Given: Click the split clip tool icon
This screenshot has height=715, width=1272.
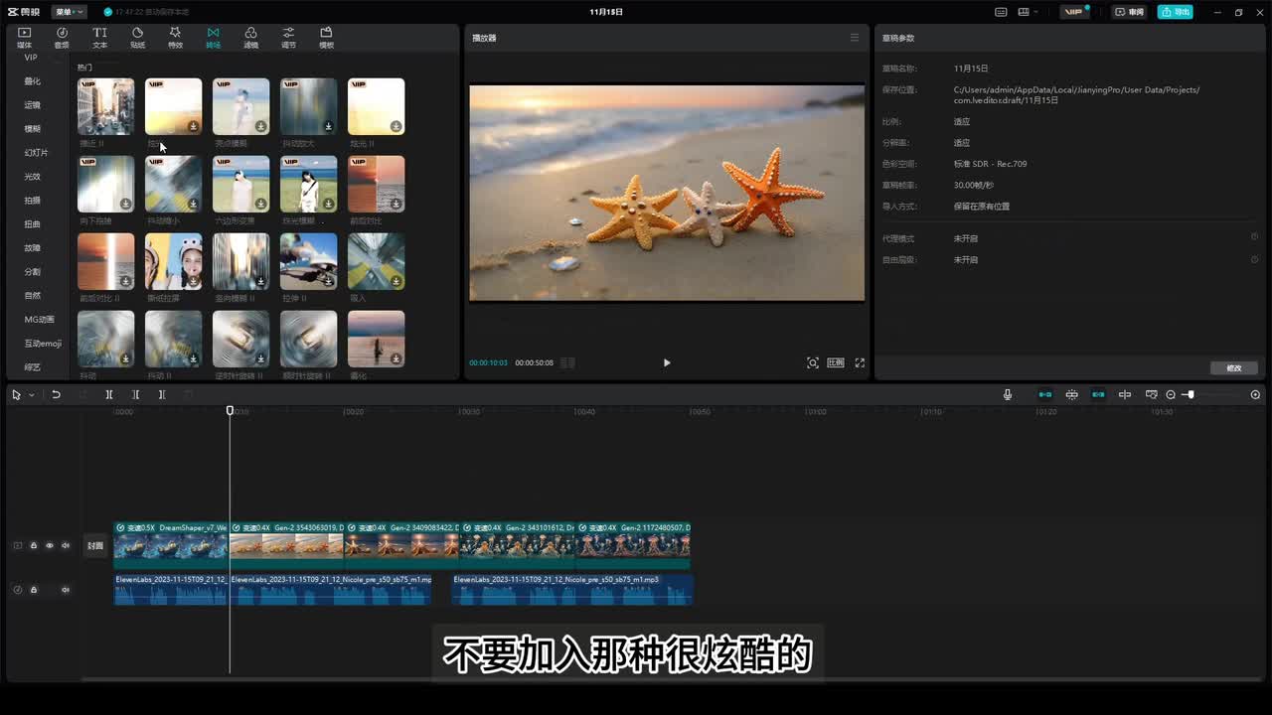Looking at the screenshot, I should pos(109,394).
